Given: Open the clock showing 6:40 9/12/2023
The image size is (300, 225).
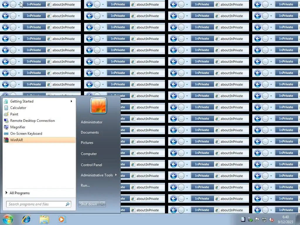Looking at the screenshot, I should tap(285, 219).
